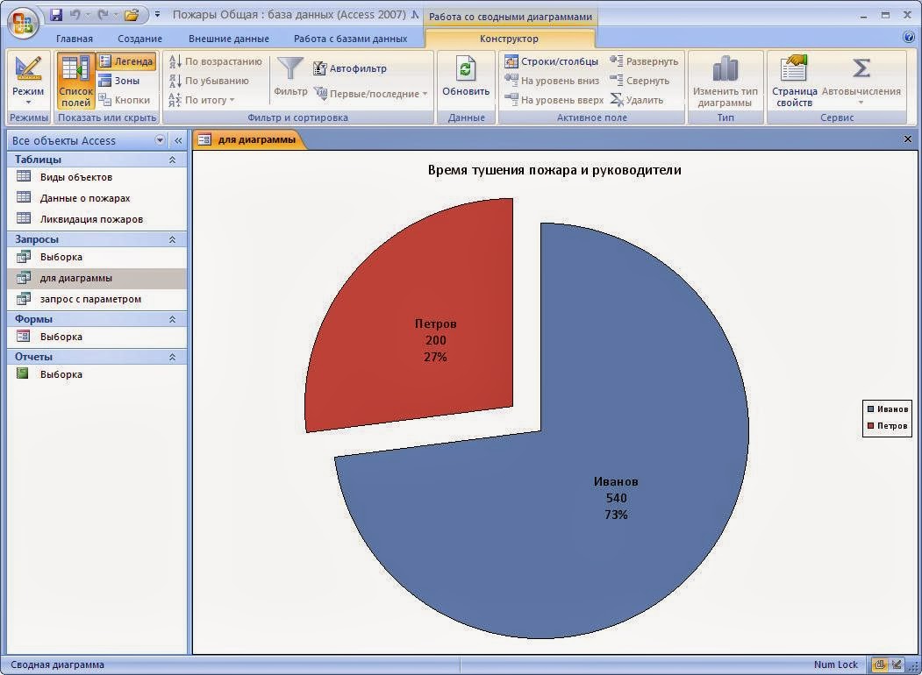Select the Виды объектов table
Image resolution: width=922 pixels, height=675 pixels.
(x=97, y=177)
